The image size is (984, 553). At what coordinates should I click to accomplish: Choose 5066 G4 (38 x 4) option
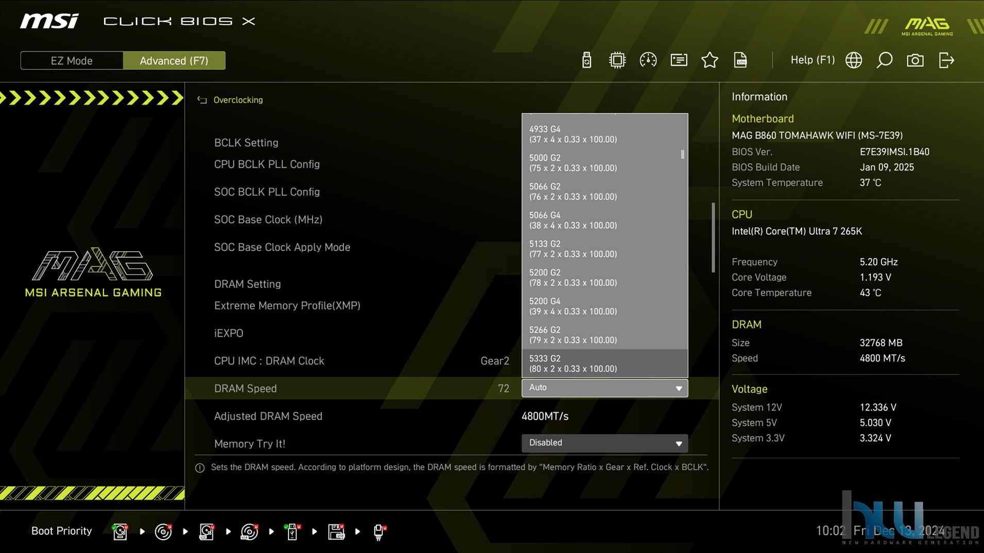click(604, 220)
